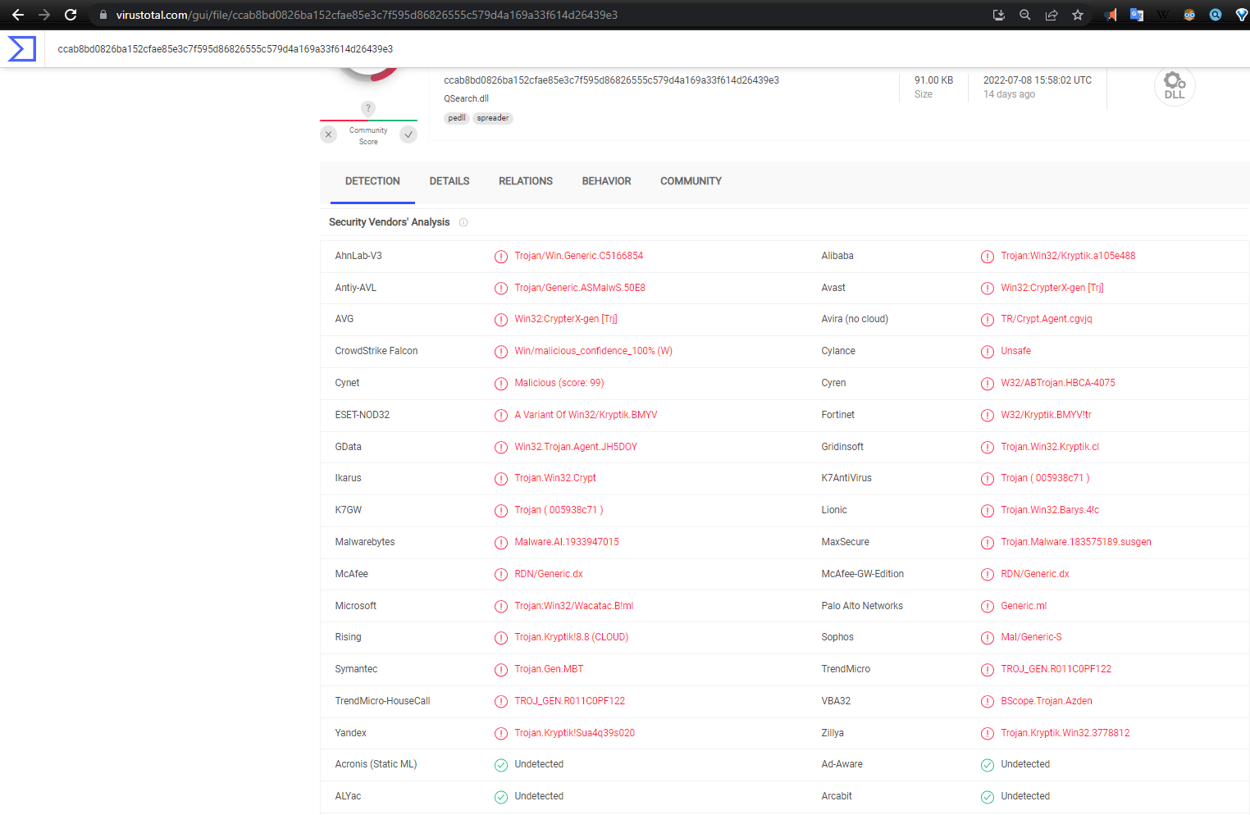Click the file hash above QSearch.dll

(x=612, y=80)
